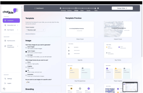Select the Fewer images radio option
Screen dimensions: 143x93
click(x=26, y=52)
